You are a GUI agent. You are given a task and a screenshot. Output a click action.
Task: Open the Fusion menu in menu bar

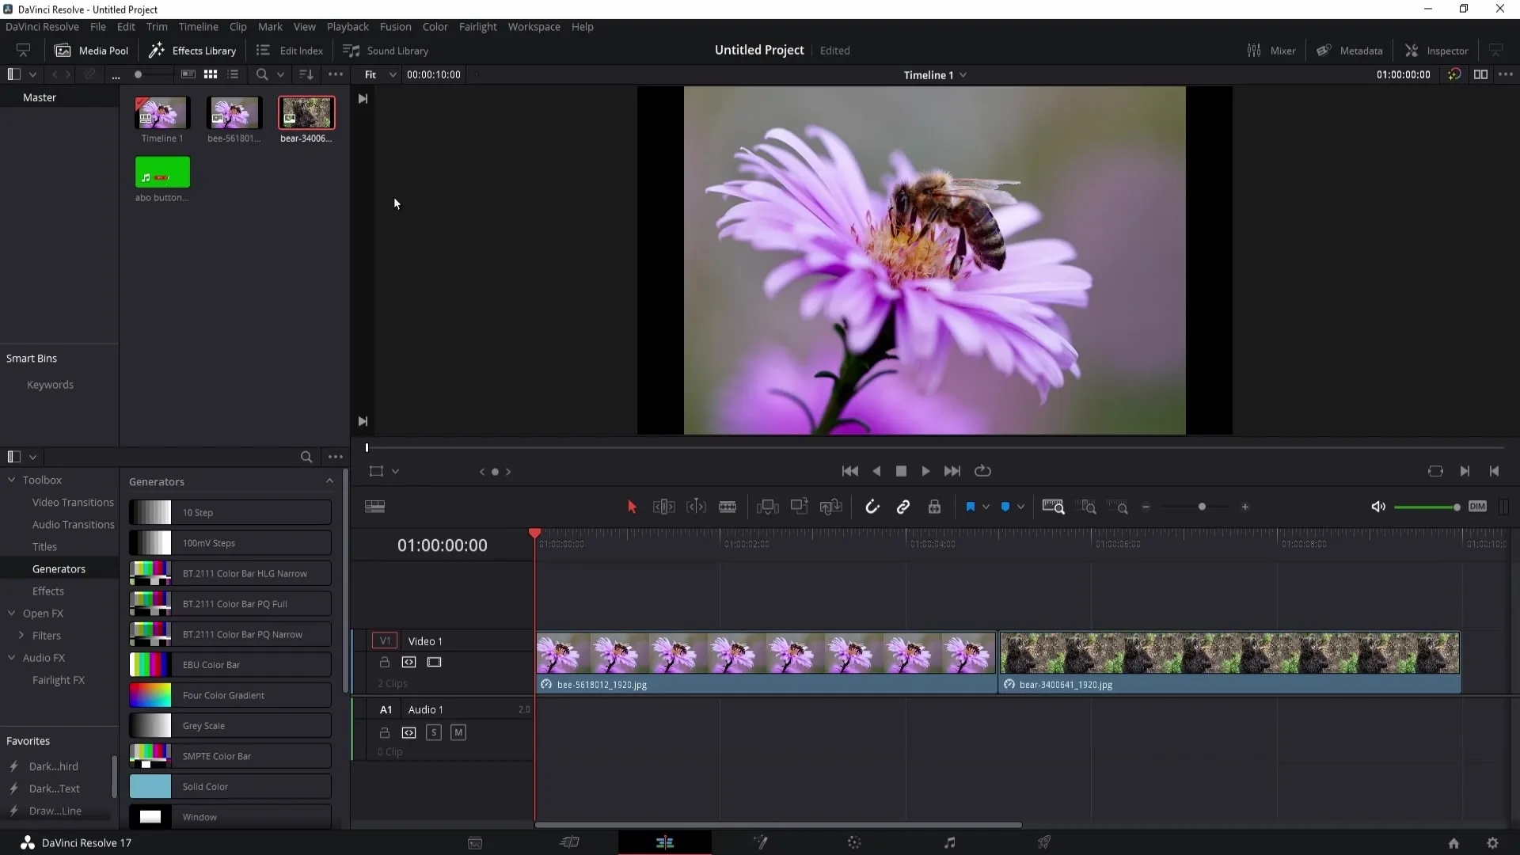point(396,26)
